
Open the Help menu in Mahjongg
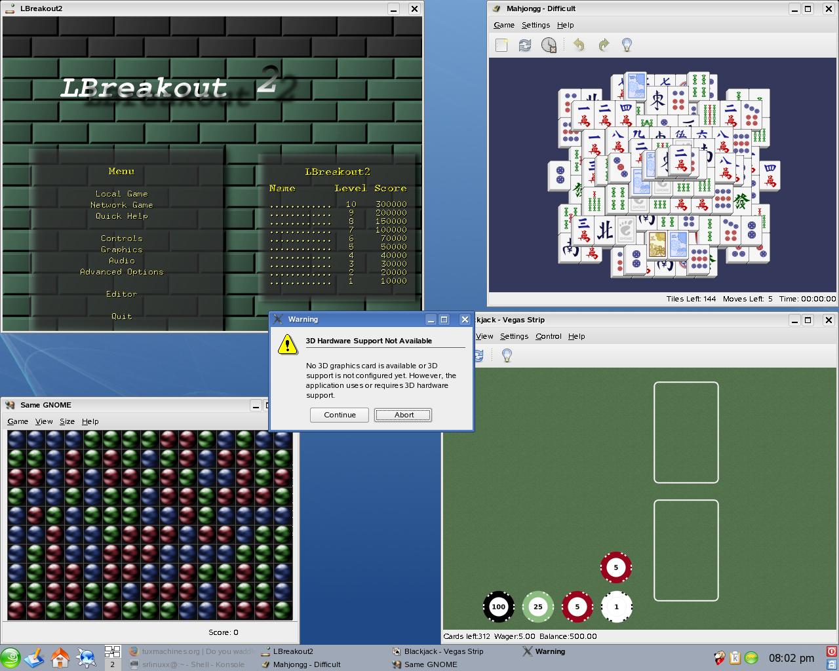565,25
